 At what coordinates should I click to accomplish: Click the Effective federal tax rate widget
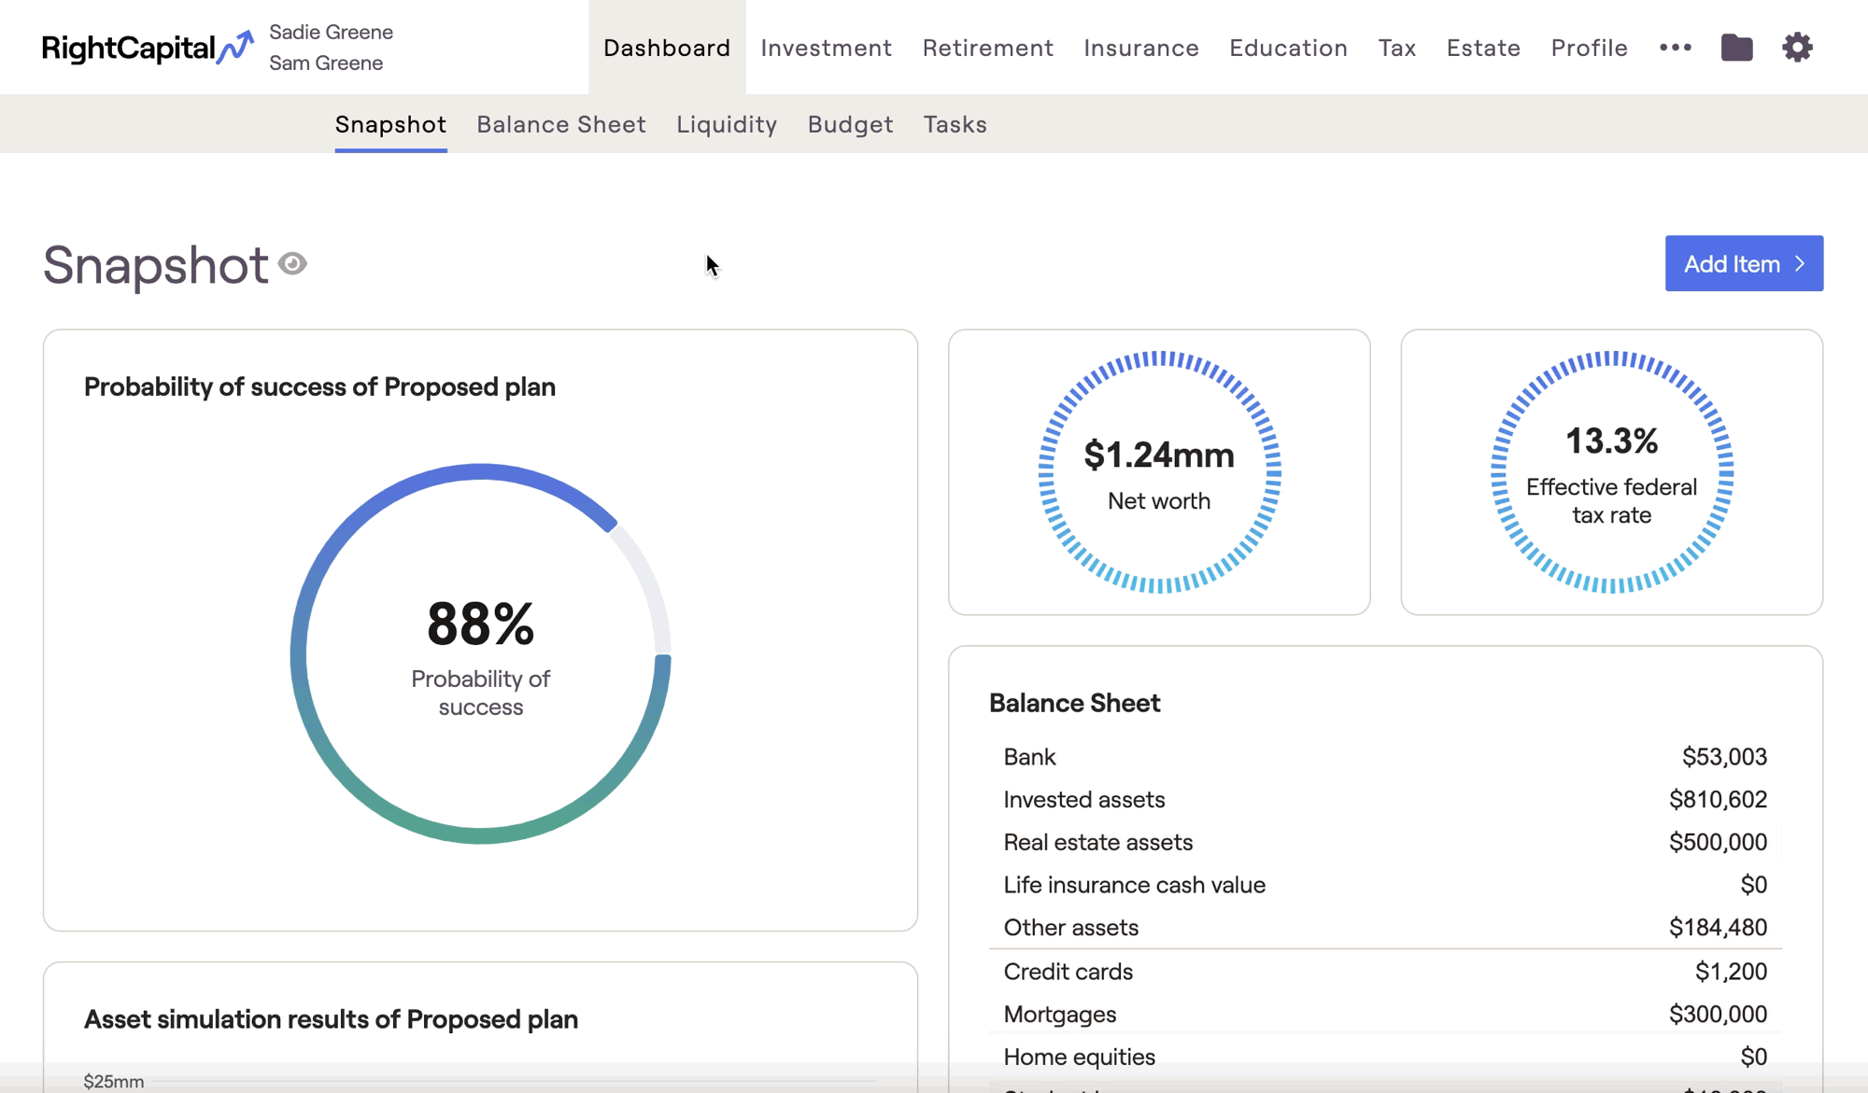[x=1611, y=472]
